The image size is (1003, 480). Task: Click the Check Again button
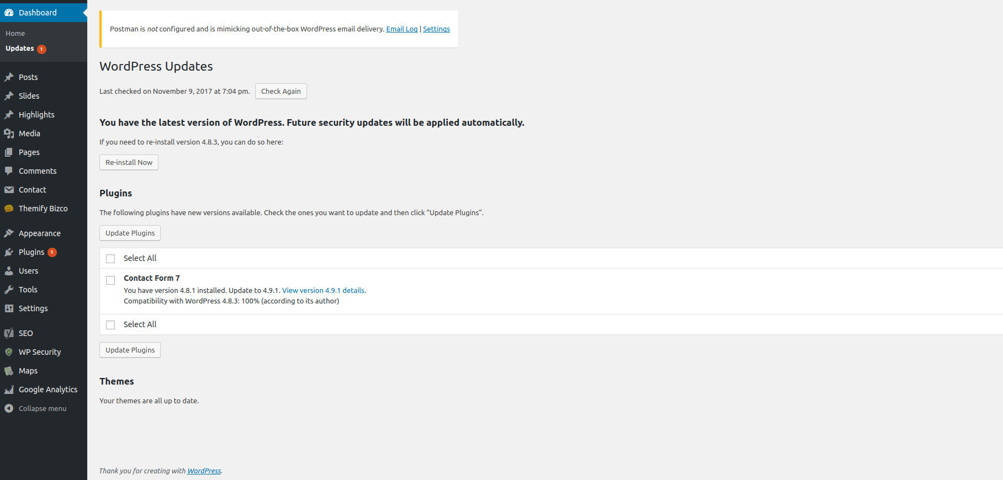coord(281,91)
